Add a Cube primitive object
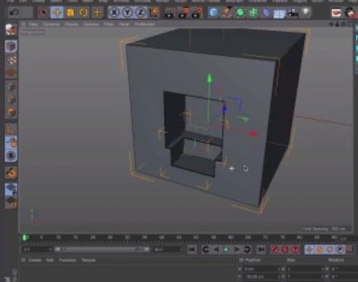The image size is (358, 282). (214, 12)
